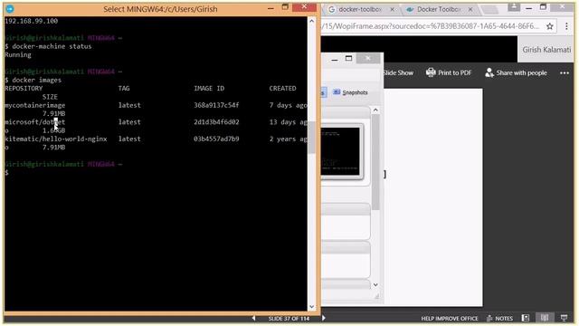Click the CREATED column header

coord(282,89)
